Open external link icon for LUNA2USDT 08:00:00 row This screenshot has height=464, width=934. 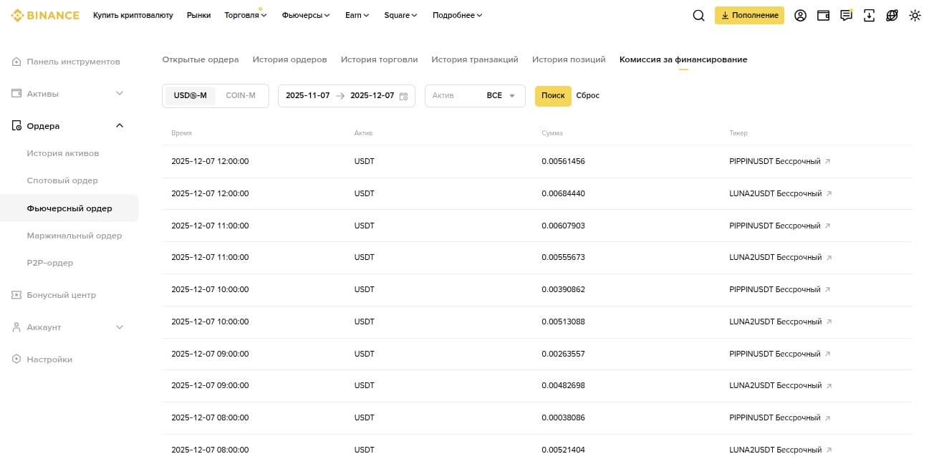click(829, 450)
